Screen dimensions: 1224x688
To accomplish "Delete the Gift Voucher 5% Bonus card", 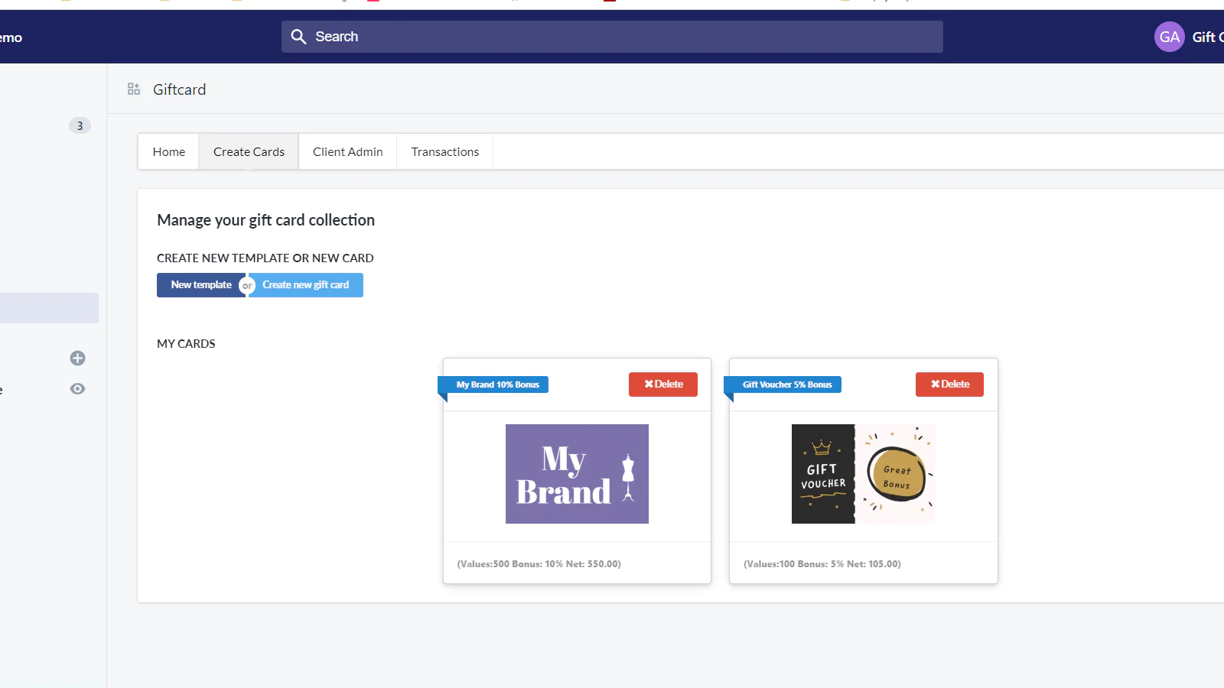I will coord(949,385).
